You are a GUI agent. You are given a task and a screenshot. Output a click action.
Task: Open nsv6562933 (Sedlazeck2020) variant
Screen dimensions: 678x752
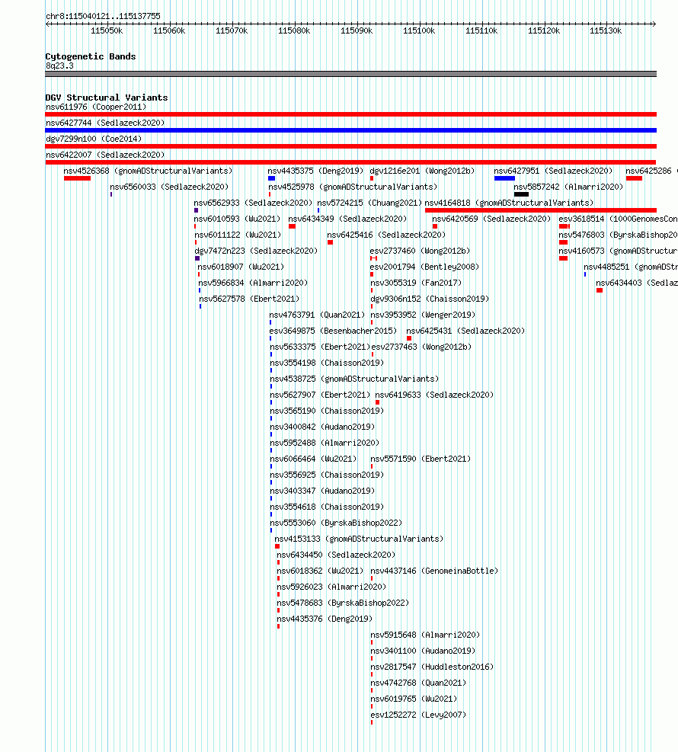[253, 203]
